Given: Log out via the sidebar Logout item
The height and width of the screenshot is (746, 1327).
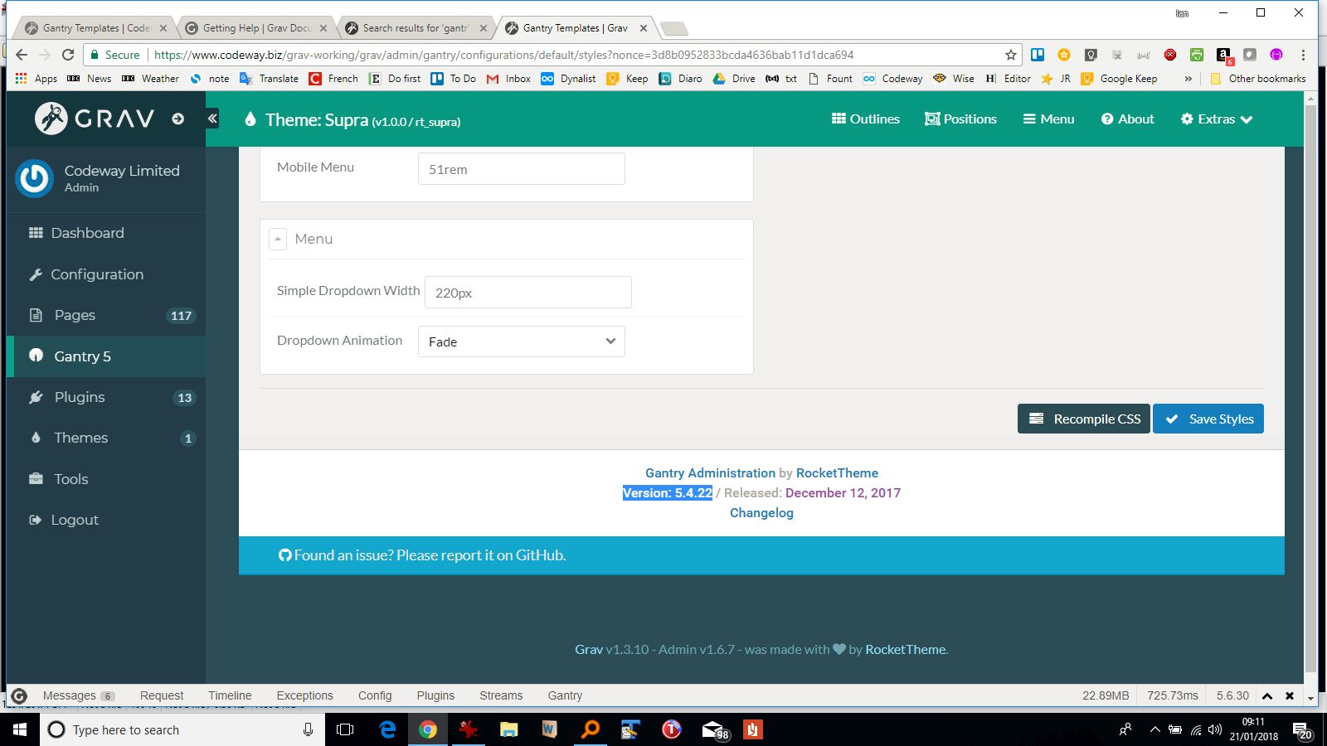Looking at the screenshot, I should (x=106, y=520).
